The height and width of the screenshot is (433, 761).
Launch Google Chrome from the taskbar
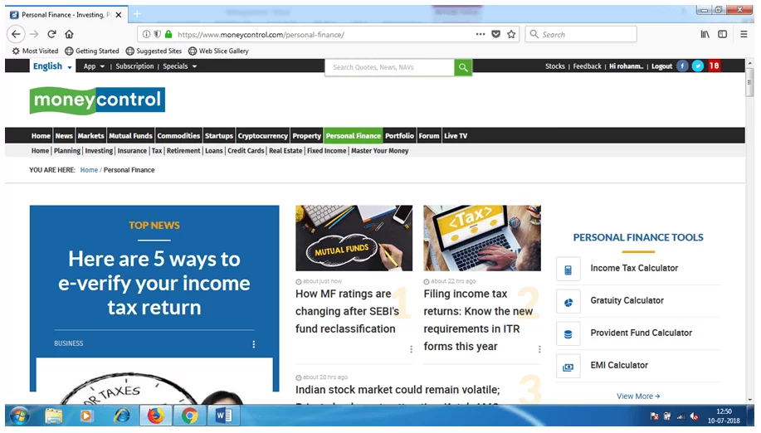tap(190, 416)
